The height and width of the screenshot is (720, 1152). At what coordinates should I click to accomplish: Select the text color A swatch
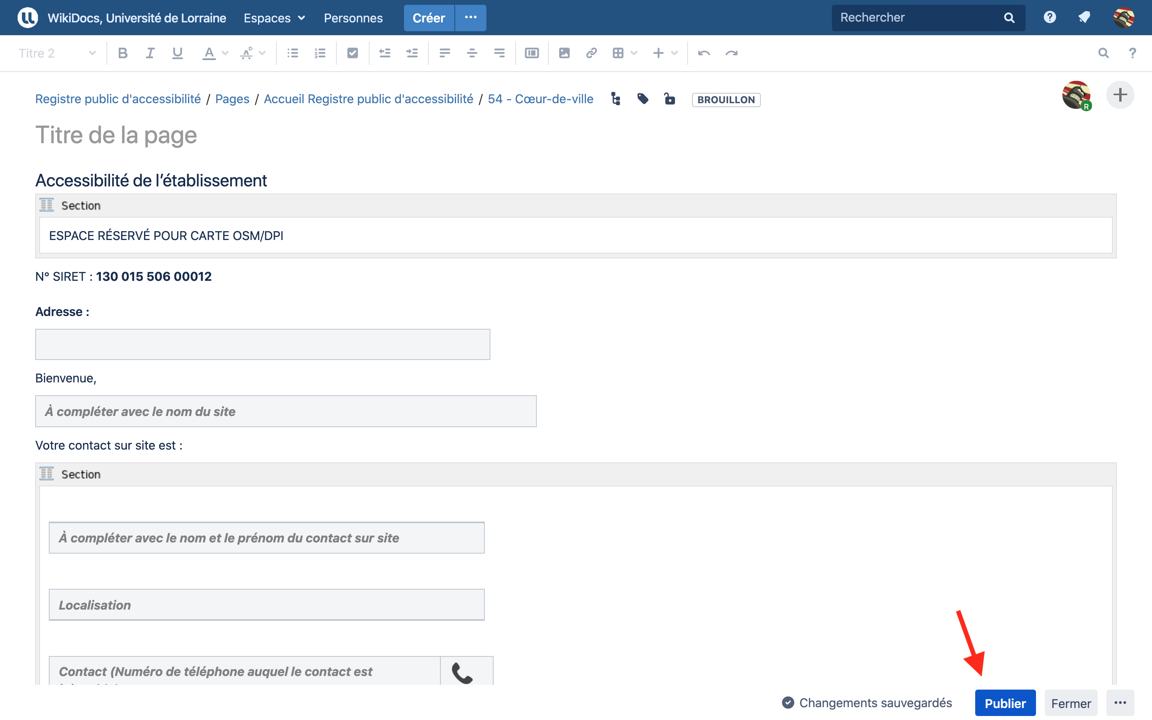209,53
